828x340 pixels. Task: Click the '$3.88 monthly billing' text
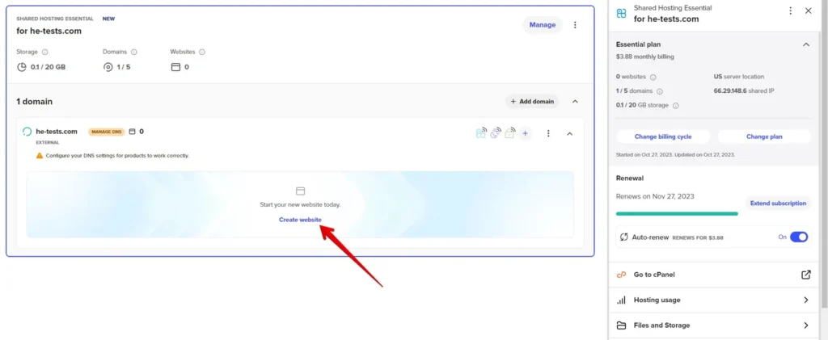coord(644,57)
